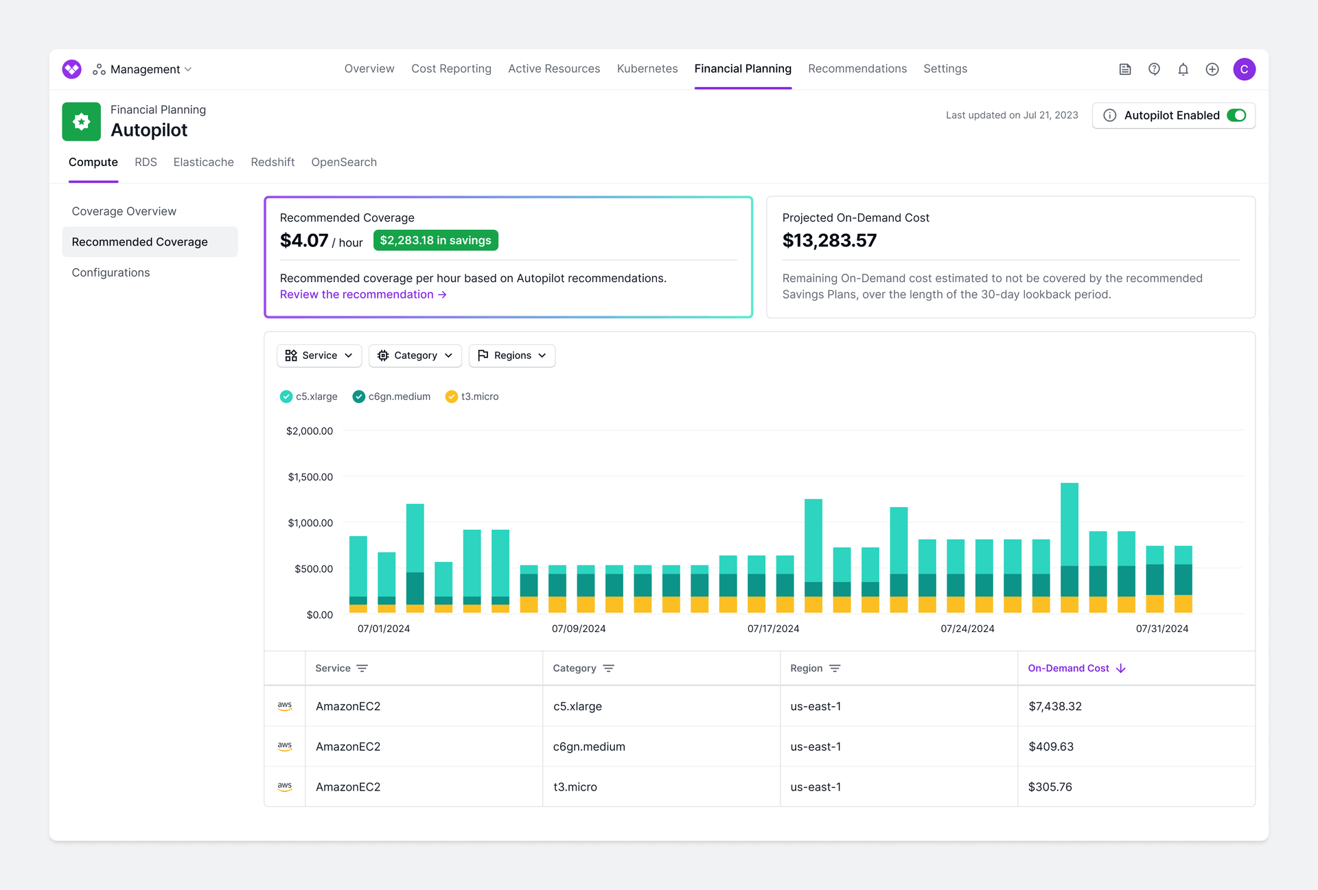Viewport: 1318px width, 890px height.
Task: Click the info icon beside Autopilot Enabled
Action: click(1110, 115)
